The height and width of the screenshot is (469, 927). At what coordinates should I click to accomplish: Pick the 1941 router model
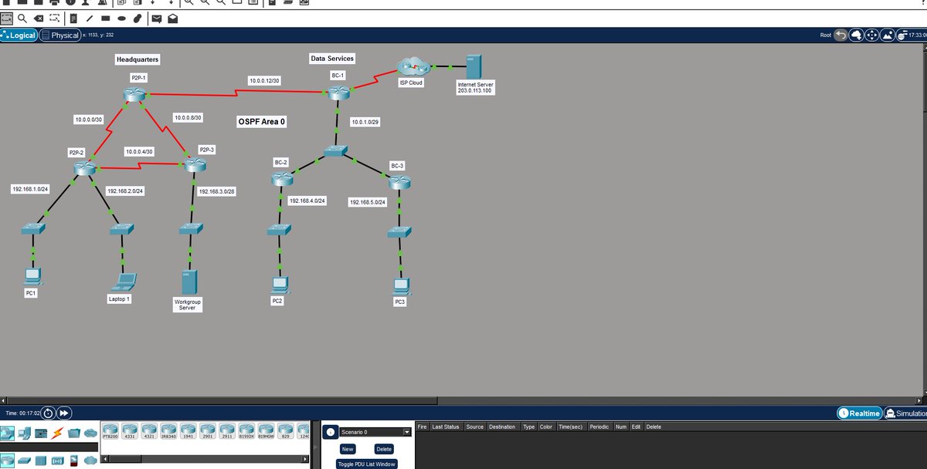188,431
